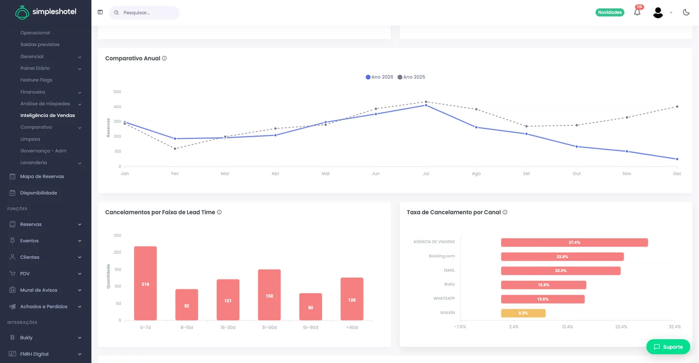Open Governança - Adm menu item
699x363 pixels.
(x=43, y=151)
